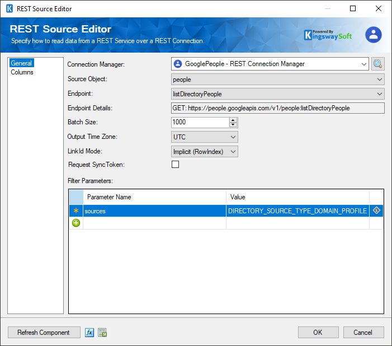
Task: Click the user profile icon in header
Action: [x=373, y=35]
